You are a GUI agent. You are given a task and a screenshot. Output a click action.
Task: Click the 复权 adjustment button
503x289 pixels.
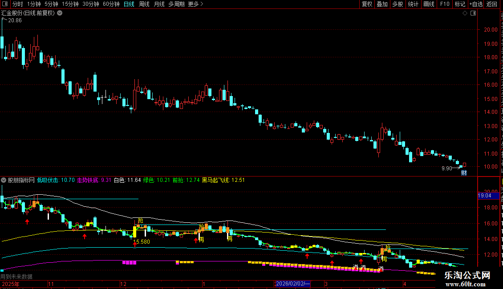[x=367, y=4]
